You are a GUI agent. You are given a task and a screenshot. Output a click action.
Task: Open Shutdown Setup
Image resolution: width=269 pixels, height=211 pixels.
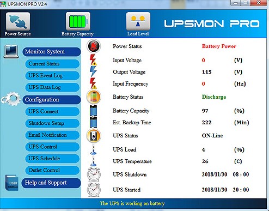(x=52, y=123)
